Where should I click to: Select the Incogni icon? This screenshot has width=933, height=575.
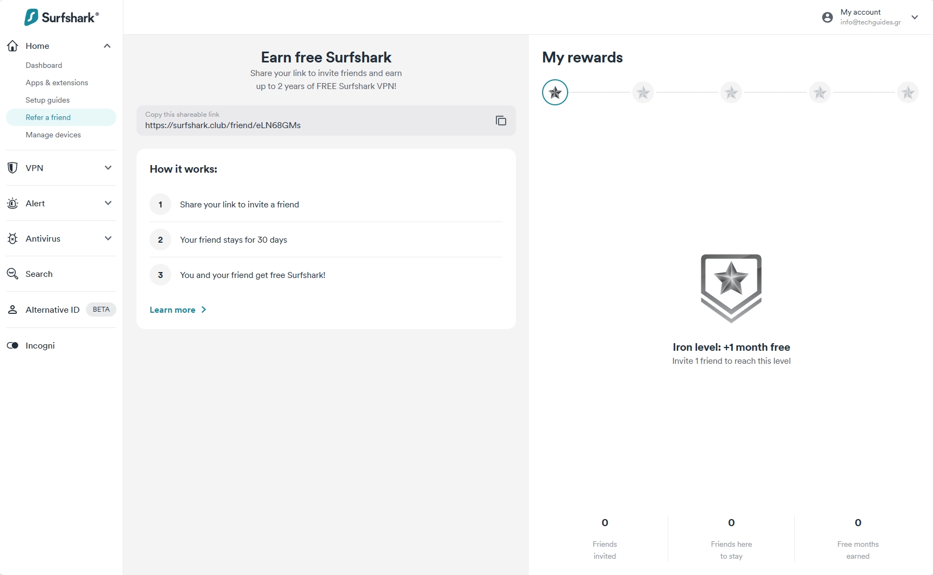13,345
